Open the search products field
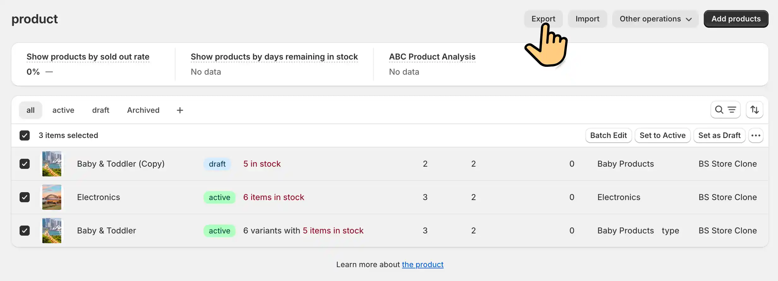The image size is (778, 281). [719, 110]
